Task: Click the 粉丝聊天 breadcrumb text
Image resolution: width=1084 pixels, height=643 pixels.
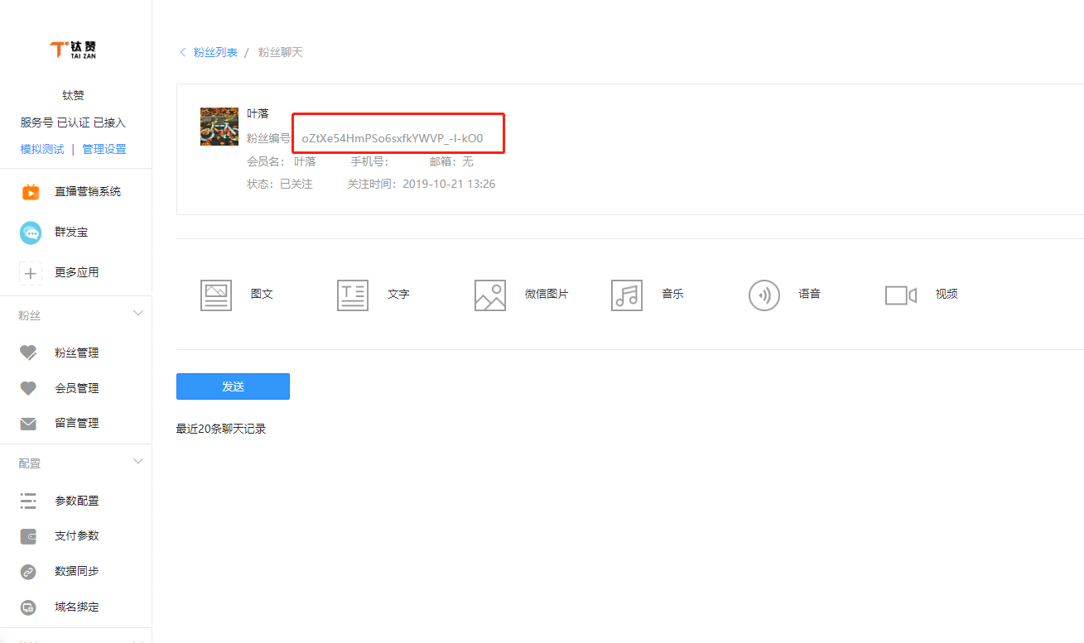Action: [281, 52]
